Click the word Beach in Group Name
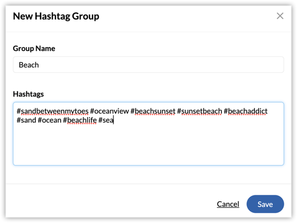 click(x=29, y=65)
